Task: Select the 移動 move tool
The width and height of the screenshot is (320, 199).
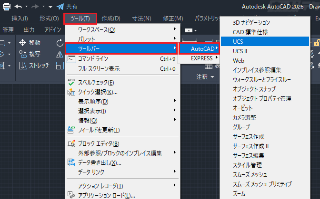Action: [30, 43]
